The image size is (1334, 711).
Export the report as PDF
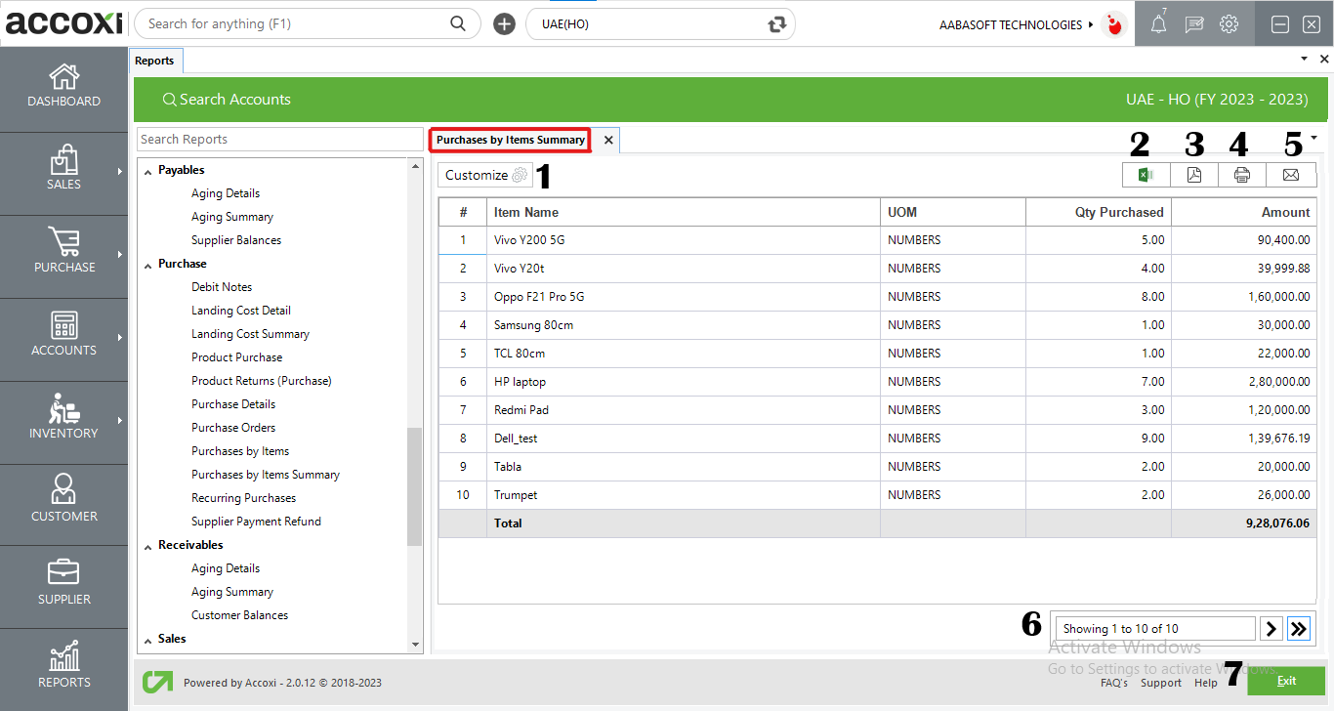(x=1194, y=176)
